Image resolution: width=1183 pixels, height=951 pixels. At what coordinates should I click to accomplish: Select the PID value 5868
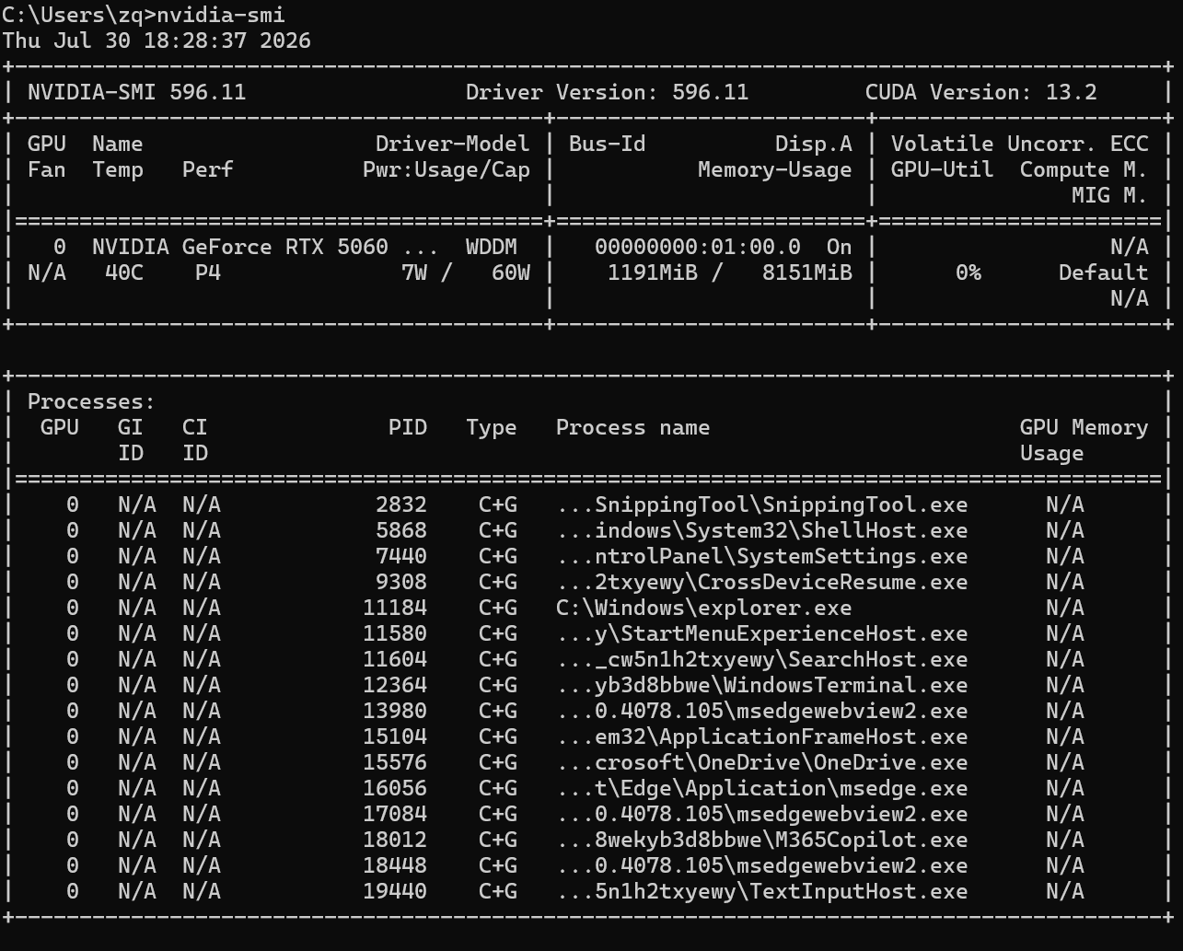point(401,530)
